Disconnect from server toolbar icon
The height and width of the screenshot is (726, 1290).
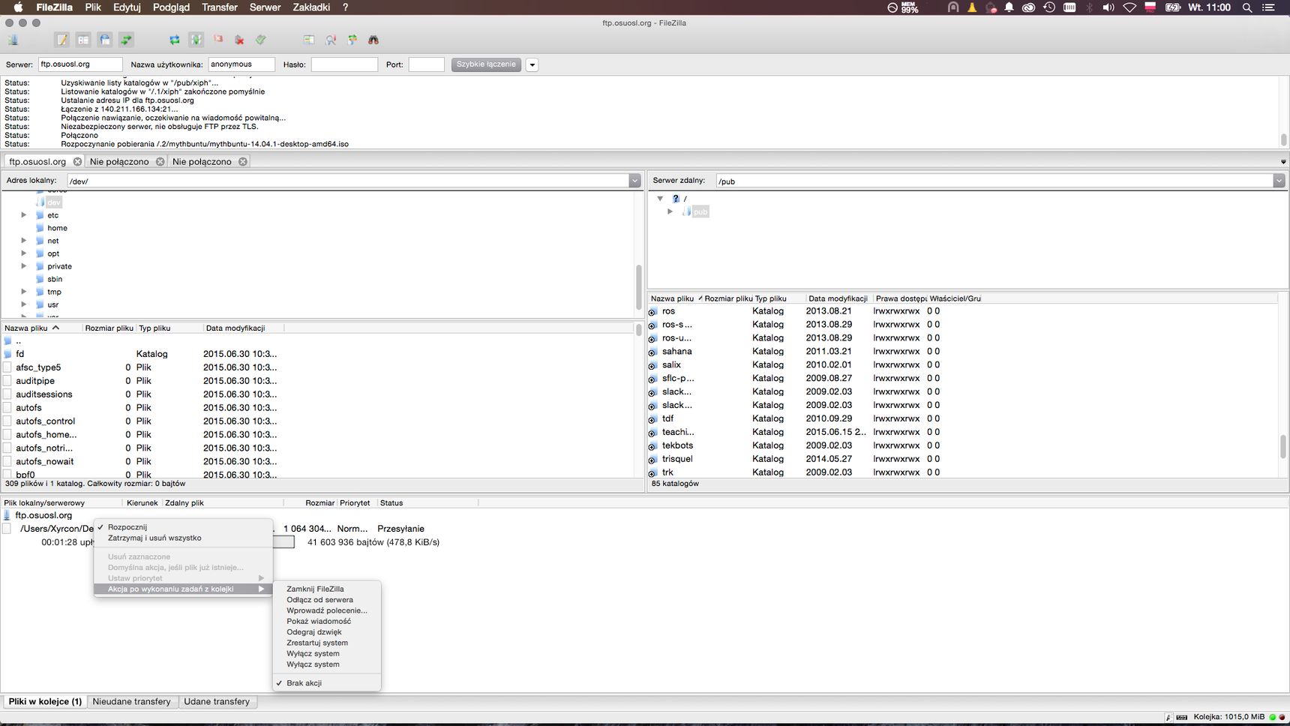[x=239, y=40]
